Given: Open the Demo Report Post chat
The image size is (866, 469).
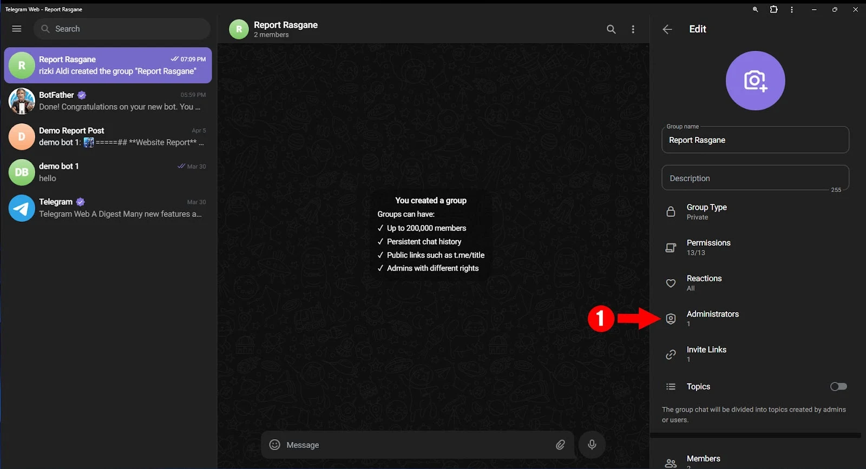Looking at the screenshot, I should point(108,136).
